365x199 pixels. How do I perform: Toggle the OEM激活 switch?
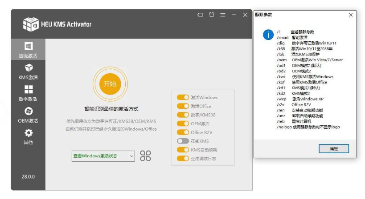coord(183,123)
